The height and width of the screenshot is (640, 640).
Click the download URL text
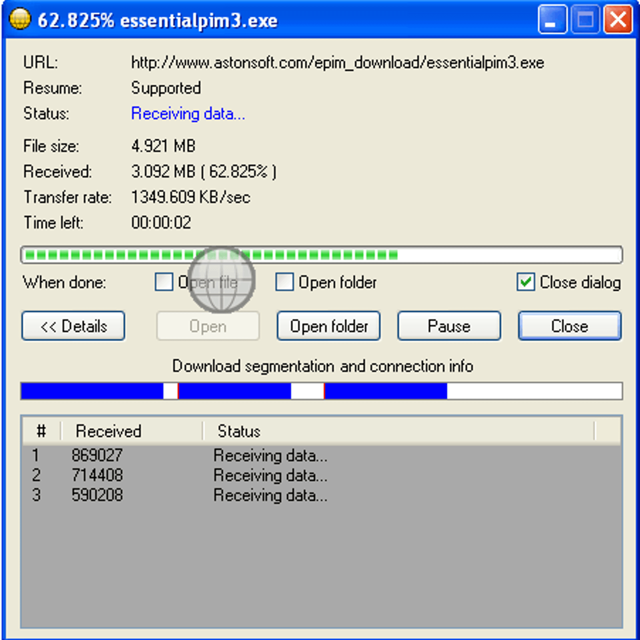coord(338,63)
